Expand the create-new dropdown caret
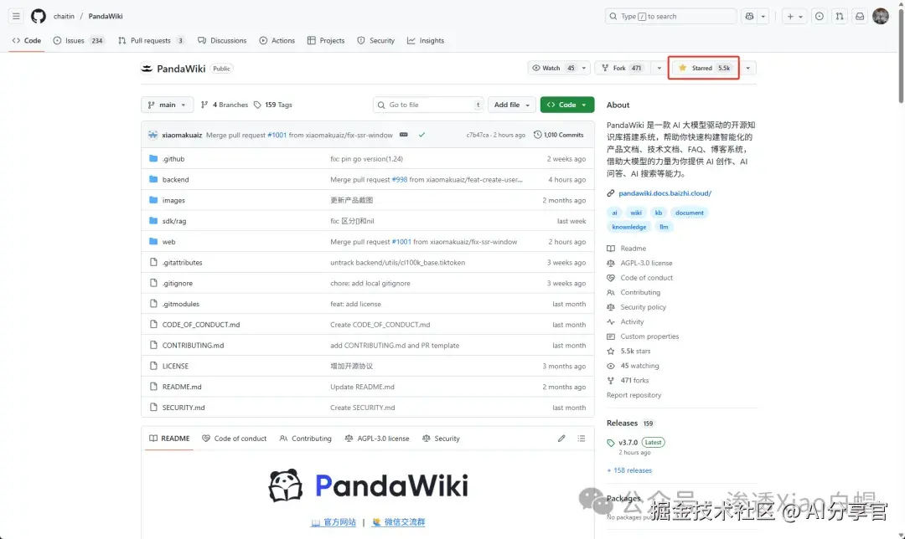 800,17
